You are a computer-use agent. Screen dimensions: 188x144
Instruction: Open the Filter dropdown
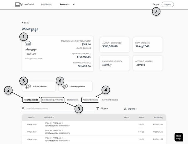pos(102,109)
